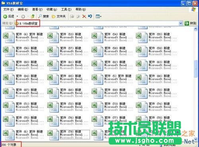Click the blue Undo arrow icon
Screen dimensions: 199x147
tap(90, 16)
